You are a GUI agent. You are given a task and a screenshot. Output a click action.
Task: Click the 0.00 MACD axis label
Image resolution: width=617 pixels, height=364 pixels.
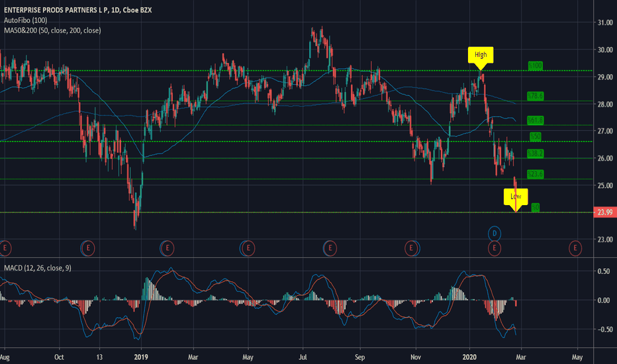tap(604, 300)
